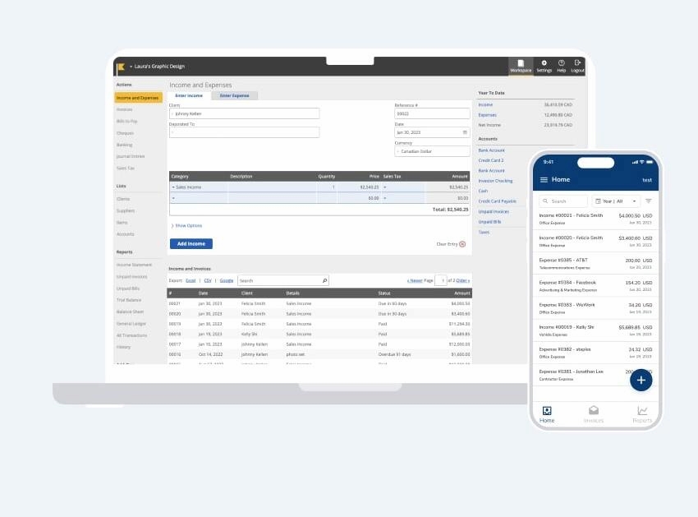
Task: Open the Invoices tab on mobile bottom bar
Action: [593, 413]
